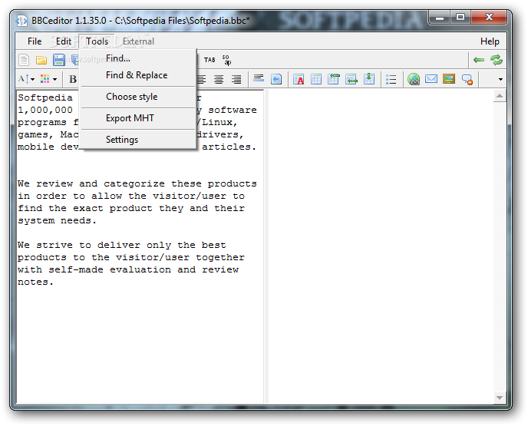Insert an email link with the envelope icon

[431, 79]
